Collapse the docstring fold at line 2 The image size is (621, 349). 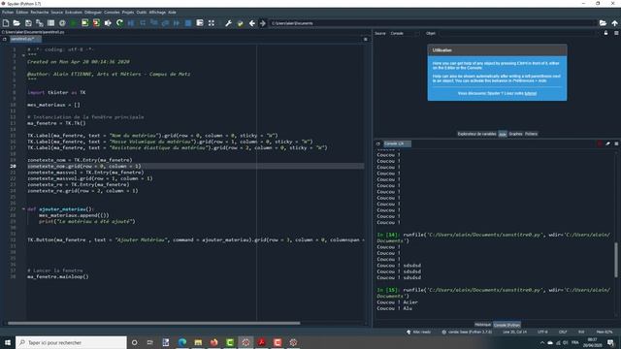tap(23, 55)
